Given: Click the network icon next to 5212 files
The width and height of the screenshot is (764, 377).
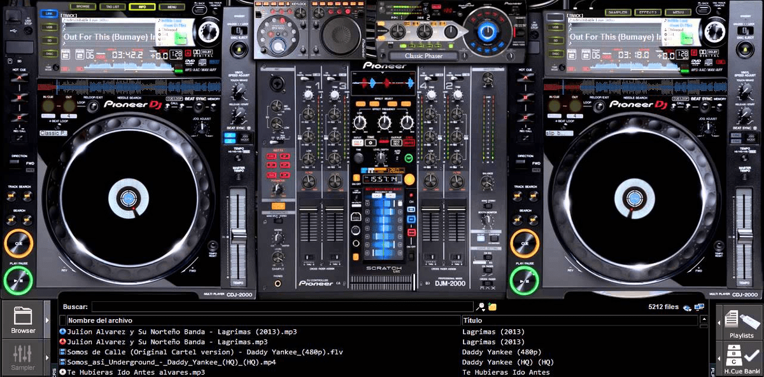Looking at the screenshot, I should pyautogui.click(x=699, y=307).
